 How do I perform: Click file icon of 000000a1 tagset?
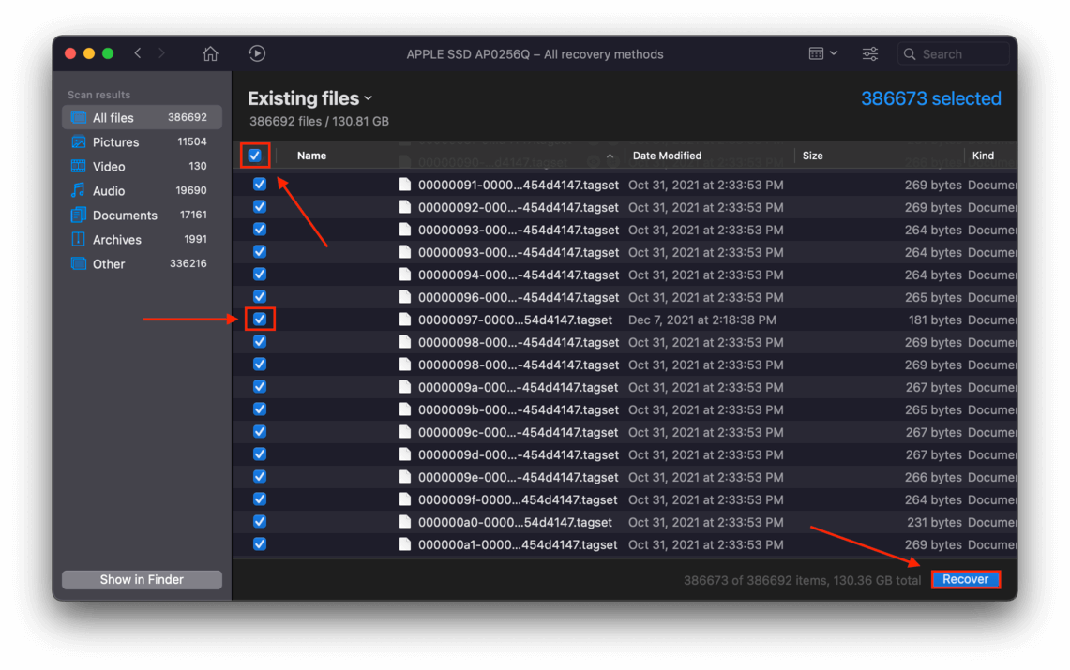[405, 543]
